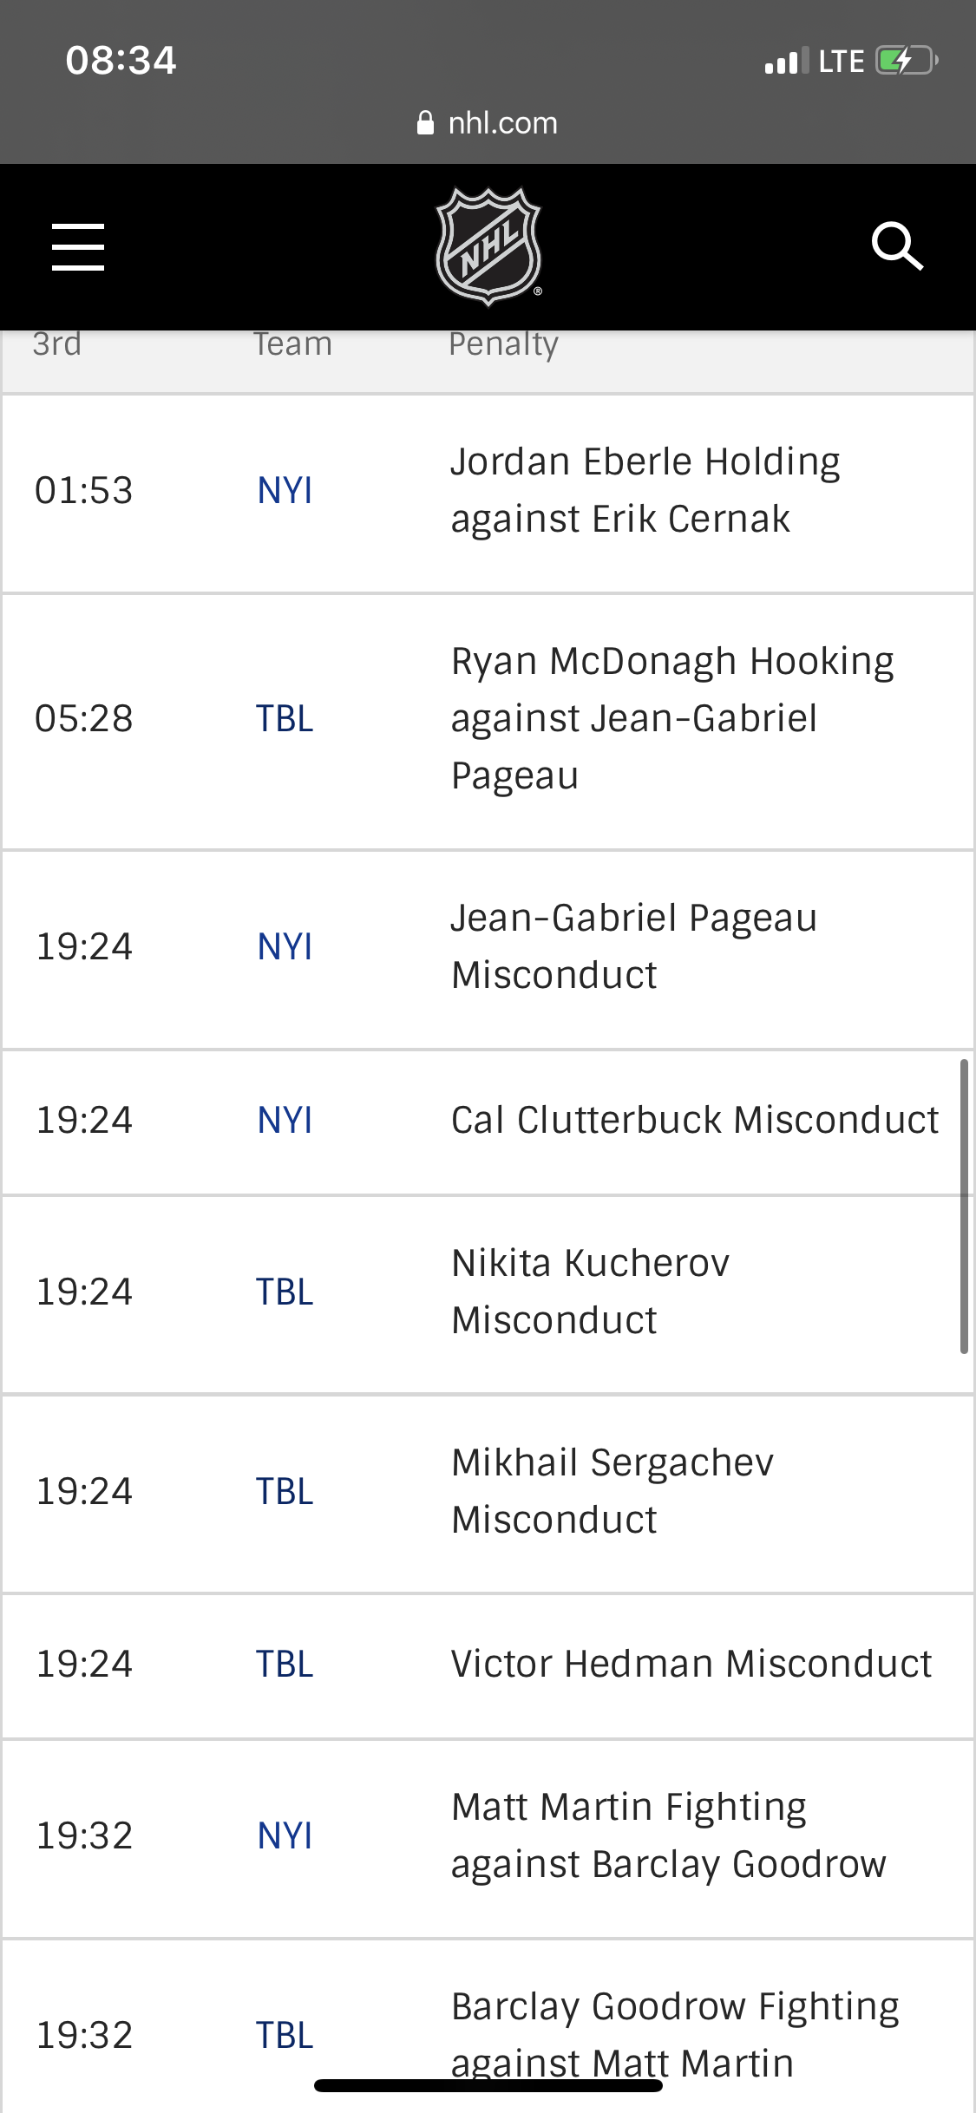Image resolution: width=976 pixels, height=2113 pixels.
Task: Open NYI link for Cal Clutterbuck Misconduct
Action: coord(285,1121)
